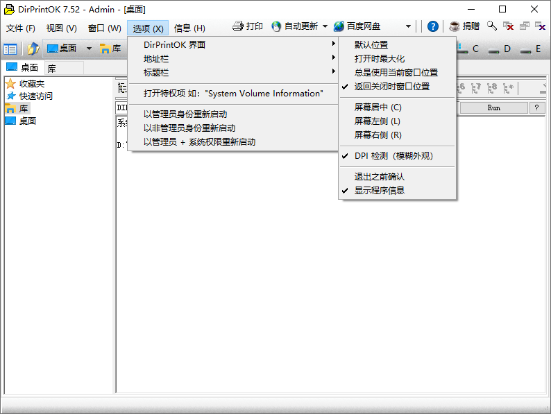
Task: Click 以管理员身份重新启动
Action: (x=233, y=114)
